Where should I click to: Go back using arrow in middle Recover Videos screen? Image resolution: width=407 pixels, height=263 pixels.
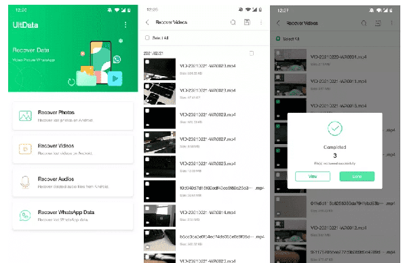pyautogui.click(x=147, y=22)
